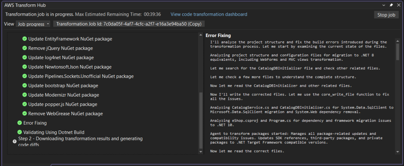Open View code transformation dashboard link

tap(209, 14)
